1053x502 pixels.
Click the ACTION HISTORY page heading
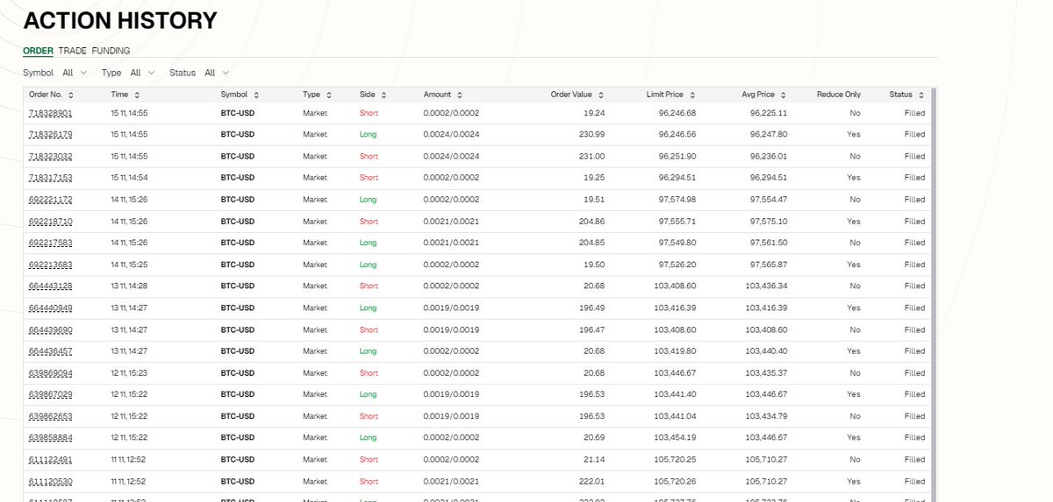click(x=119, y=21)
